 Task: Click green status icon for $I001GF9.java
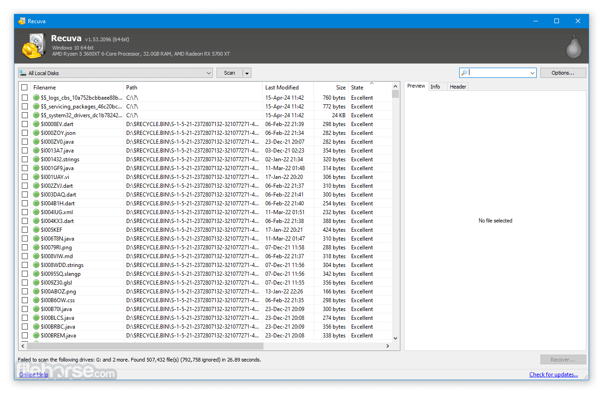(x=37, y=168)
